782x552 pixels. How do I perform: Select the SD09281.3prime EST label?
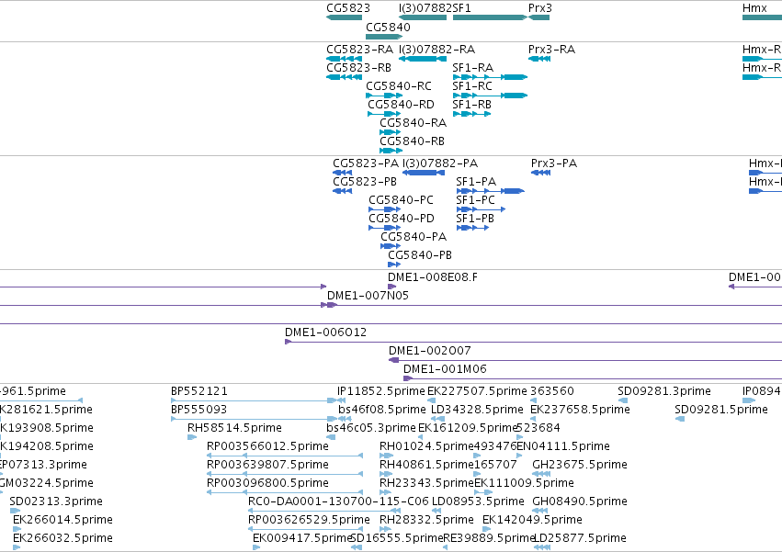(x=664, y=392)
